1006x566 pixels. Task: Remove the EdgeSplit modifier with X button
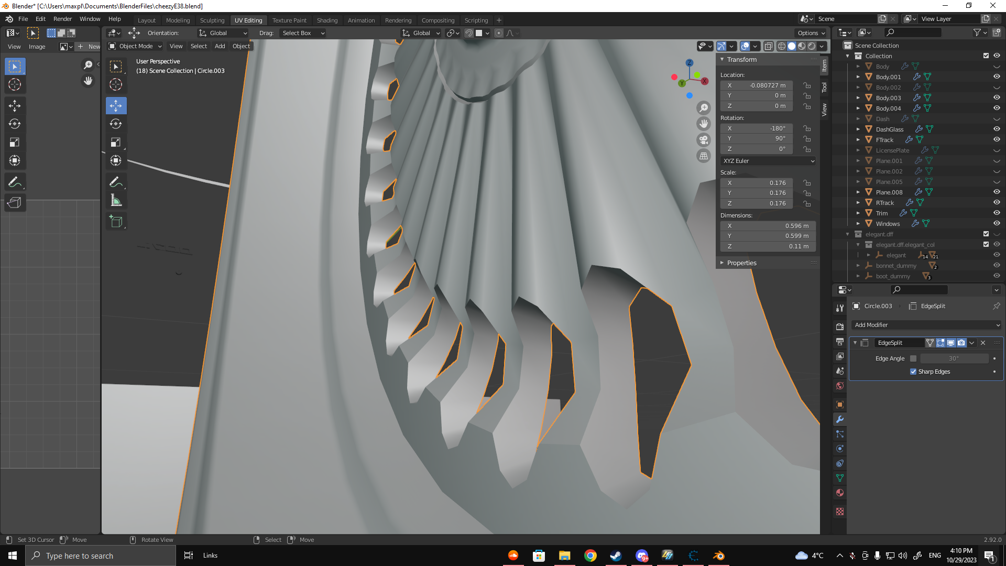tap(983, 343)
